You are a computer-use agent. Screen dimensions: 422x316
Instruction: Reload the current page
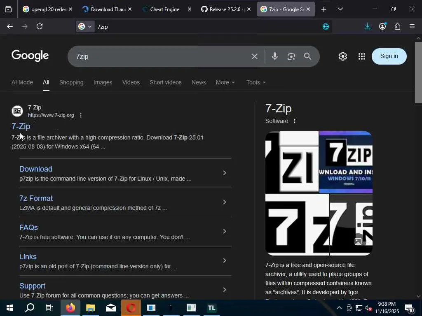40,26
